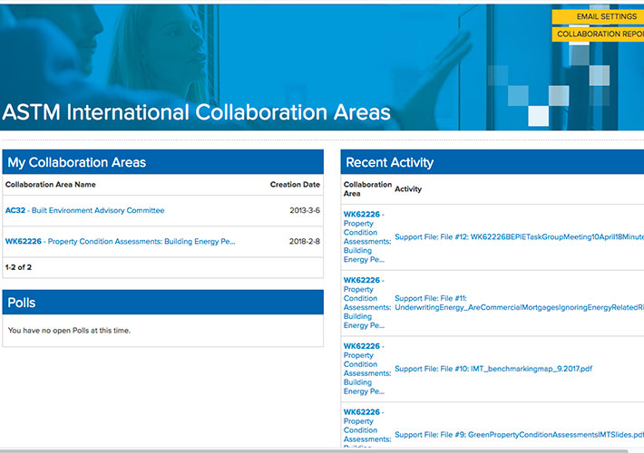Click Collaboration Area header in Recent Activity
Image resolution: width=644 pixels, height=453 pixels.
tap(367, 189)
